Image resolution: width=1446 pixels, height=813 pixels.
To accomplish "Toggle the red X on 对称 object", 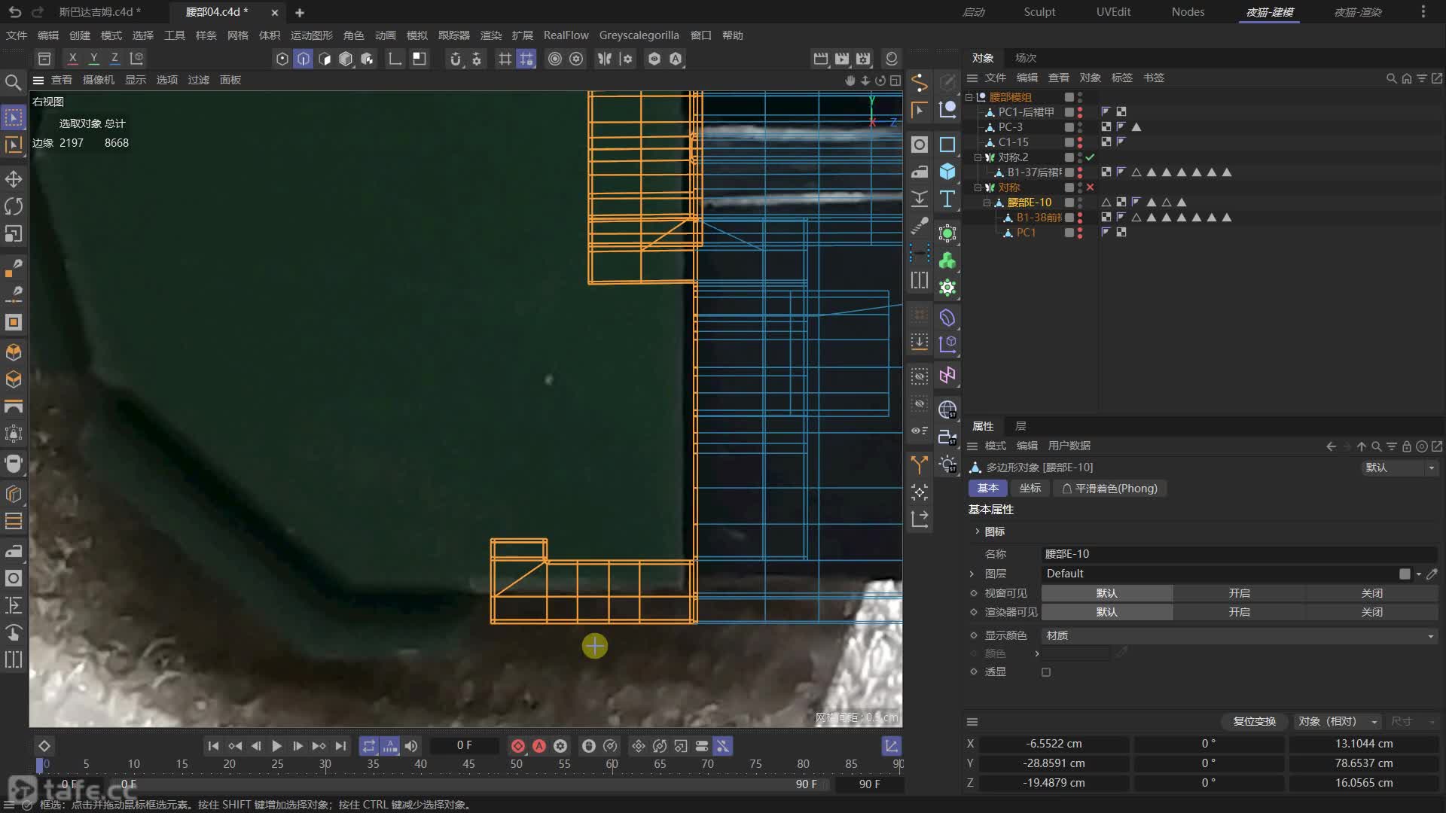I will pos(1090,187).
